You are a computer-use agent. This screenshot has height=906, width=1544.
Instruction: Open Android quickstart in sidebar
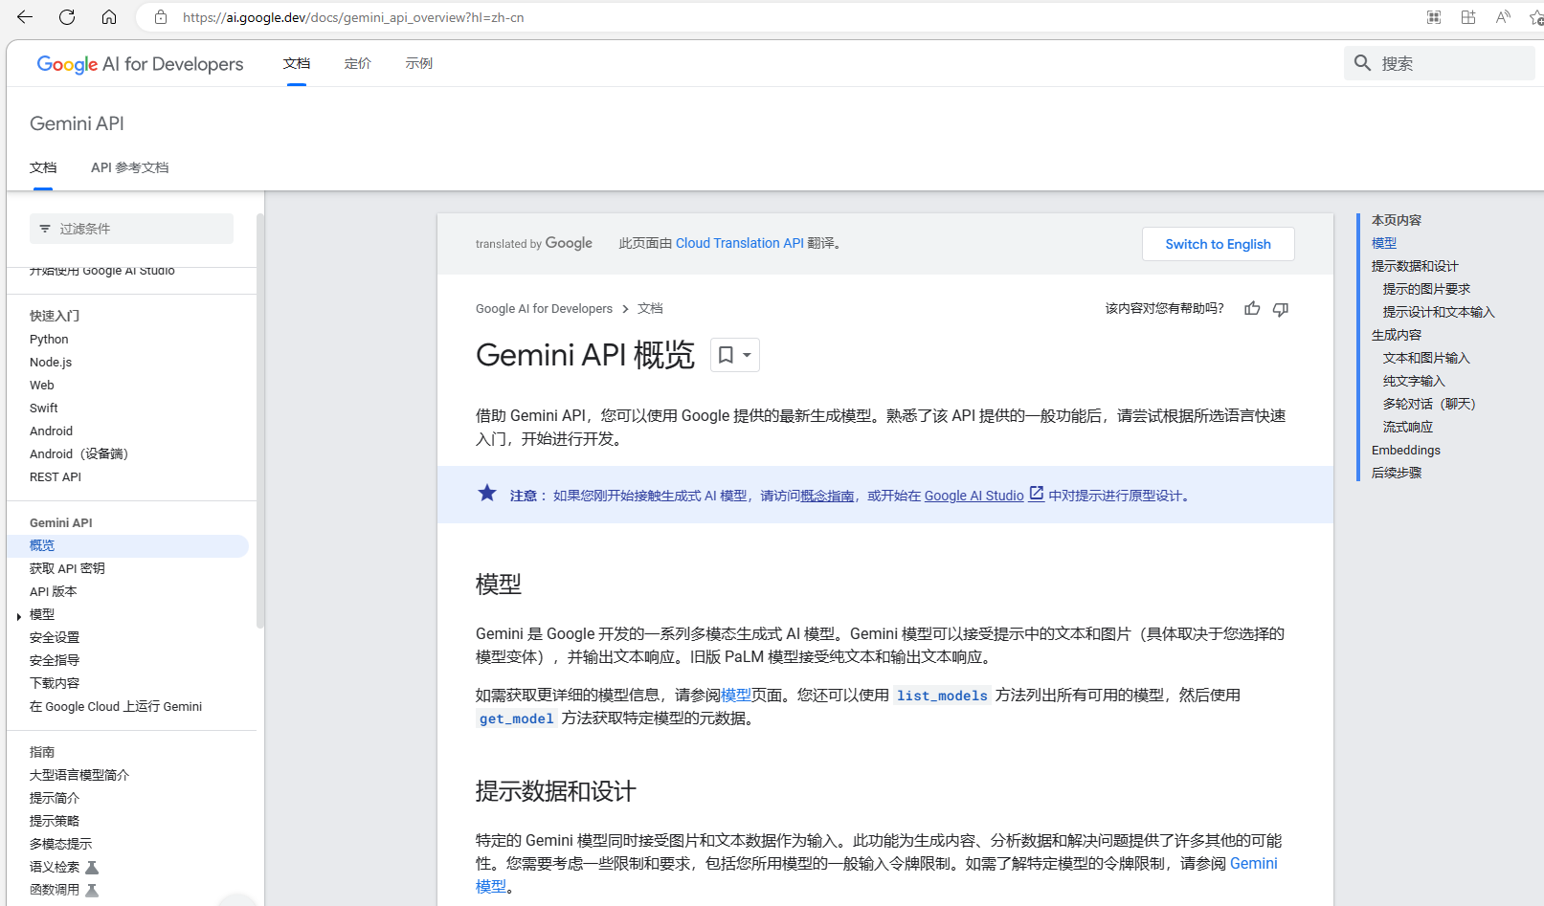[x=52, y=431]
